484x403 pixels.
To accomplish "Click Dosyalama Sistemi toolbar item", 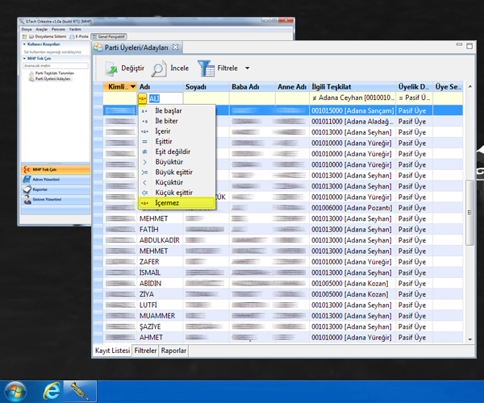I will pos(48,36).
